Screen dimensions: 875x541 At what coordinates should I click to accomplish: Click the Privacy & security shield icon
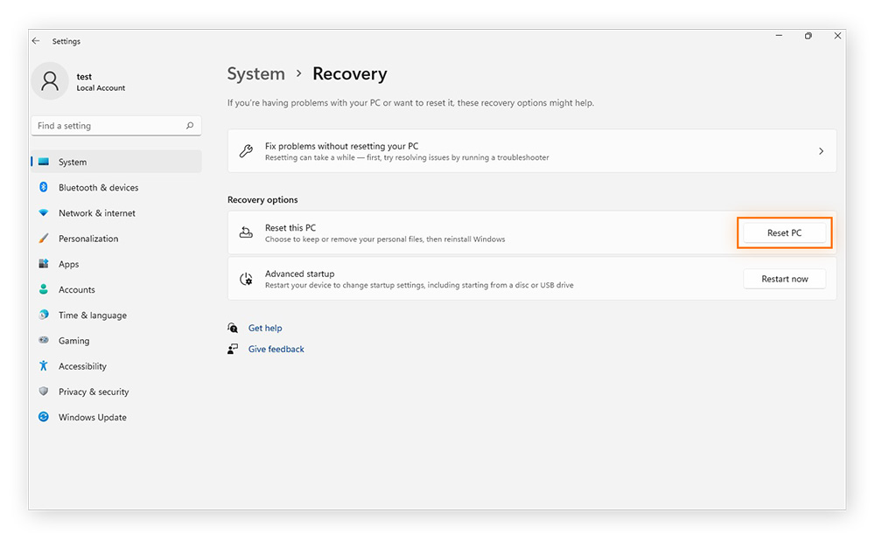[44, 392]
